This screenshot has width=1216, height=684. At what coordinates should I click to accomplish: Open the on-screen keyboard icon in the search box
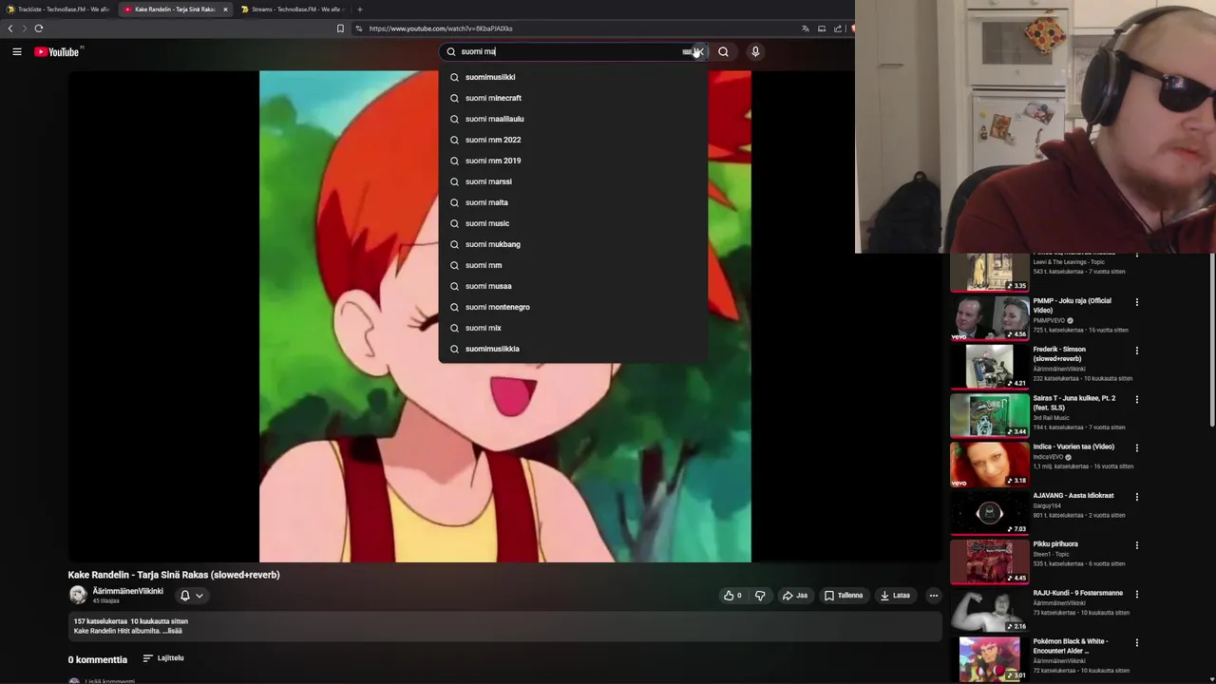(687, 52)
